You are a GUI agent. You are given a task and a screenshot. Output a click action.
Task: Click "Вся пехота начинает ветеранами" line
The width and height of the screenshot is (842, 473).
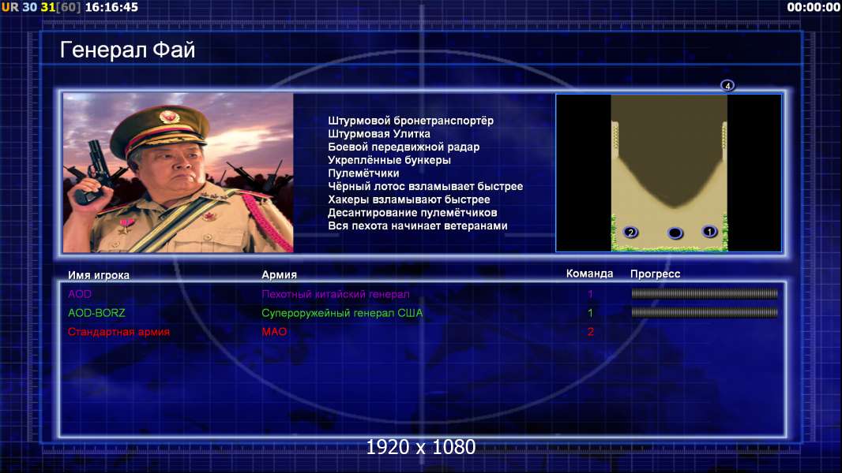[418, 225]
